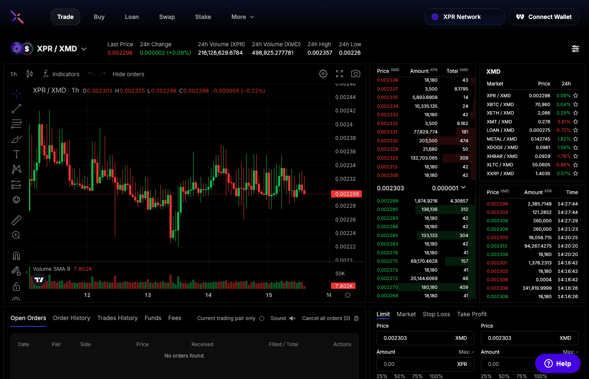The height and width of the screenshot is (379, 589).
Task: Take a chart snapshot with the camera icon
Action: 356,73
